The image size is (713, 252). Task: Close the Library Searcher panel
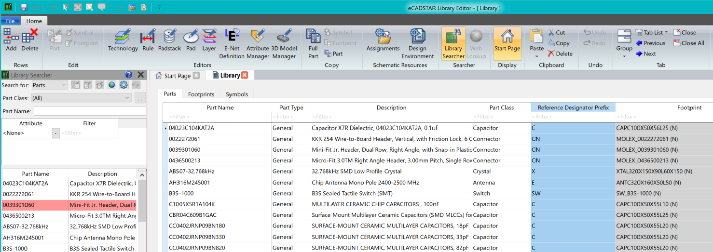[141, 75]
